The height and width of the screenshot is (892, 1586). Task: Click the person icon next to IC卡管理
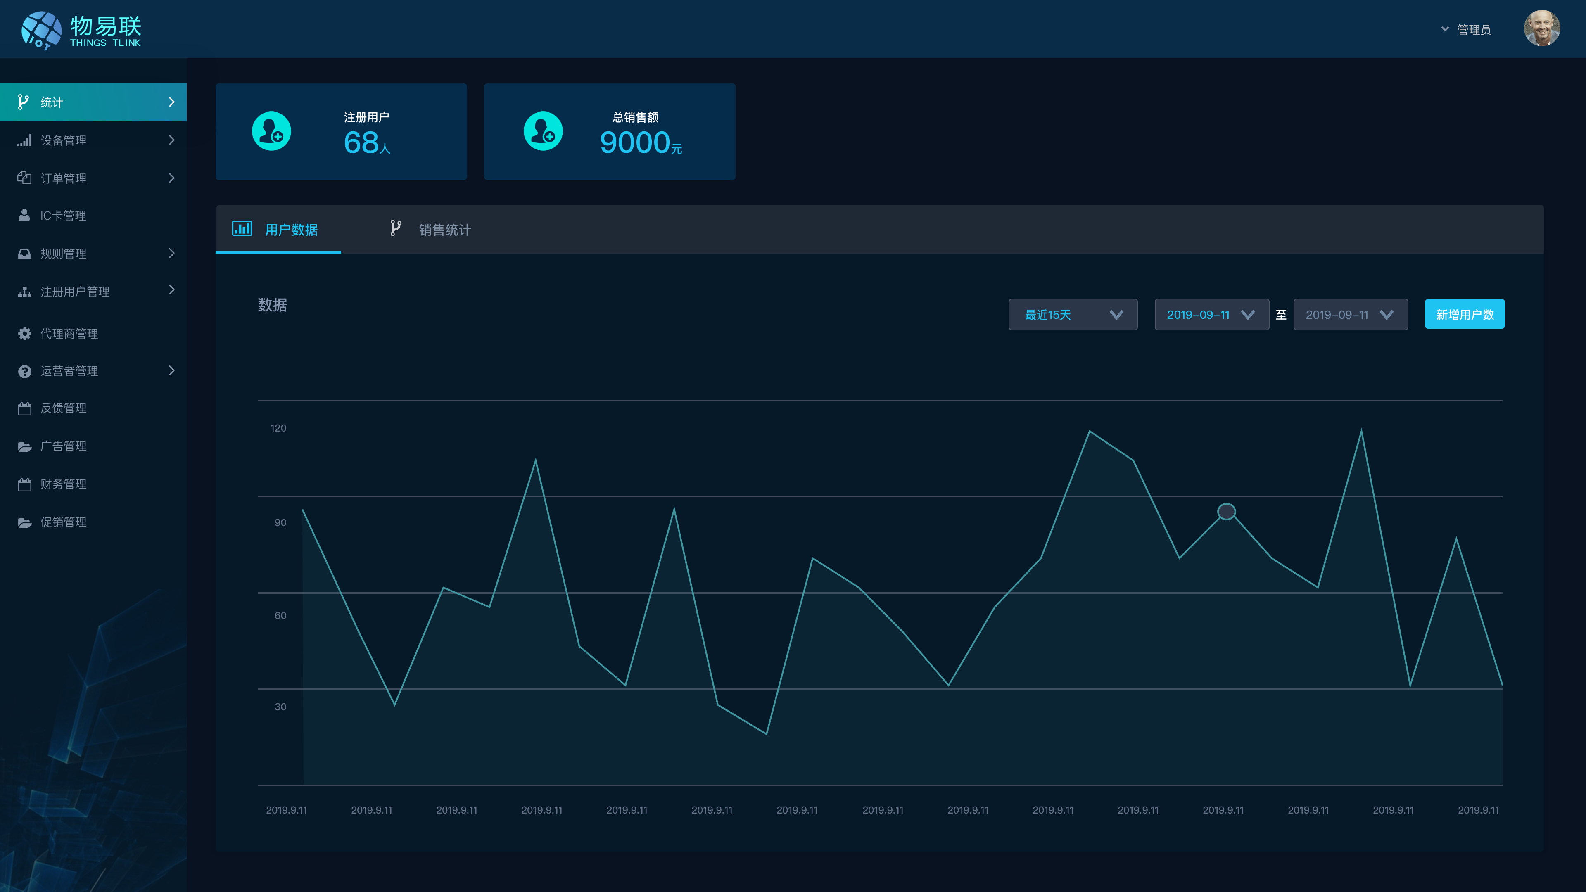point(25,216)
